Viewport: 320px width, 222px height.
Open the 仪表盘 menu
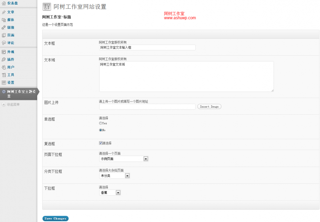pyautogui.click(x=13, y=3)
